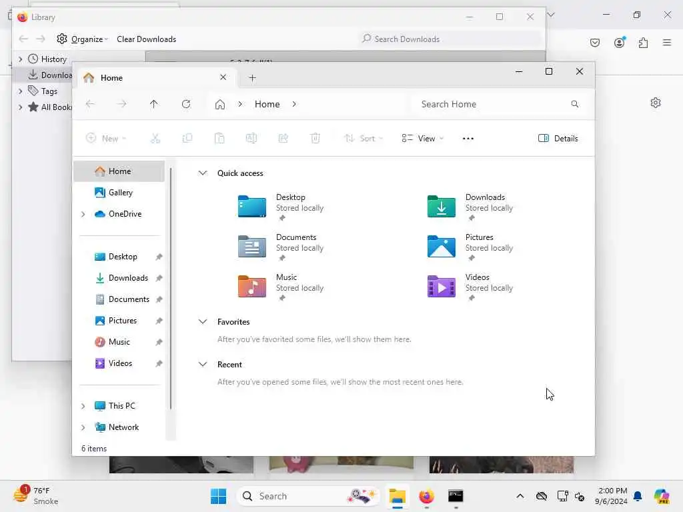Show hidden icons in the system tray

click(520, 496)
